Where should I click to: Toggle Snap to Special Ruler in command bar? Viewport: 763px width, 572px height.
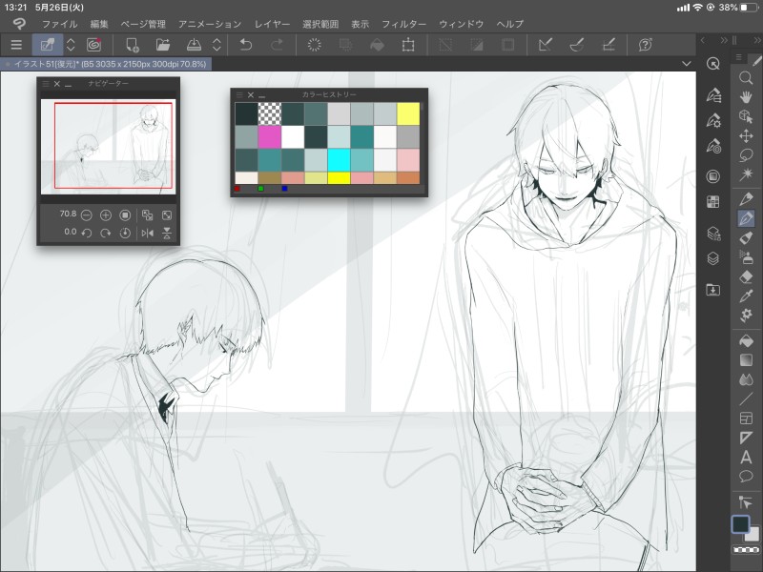tap(577, 45)
